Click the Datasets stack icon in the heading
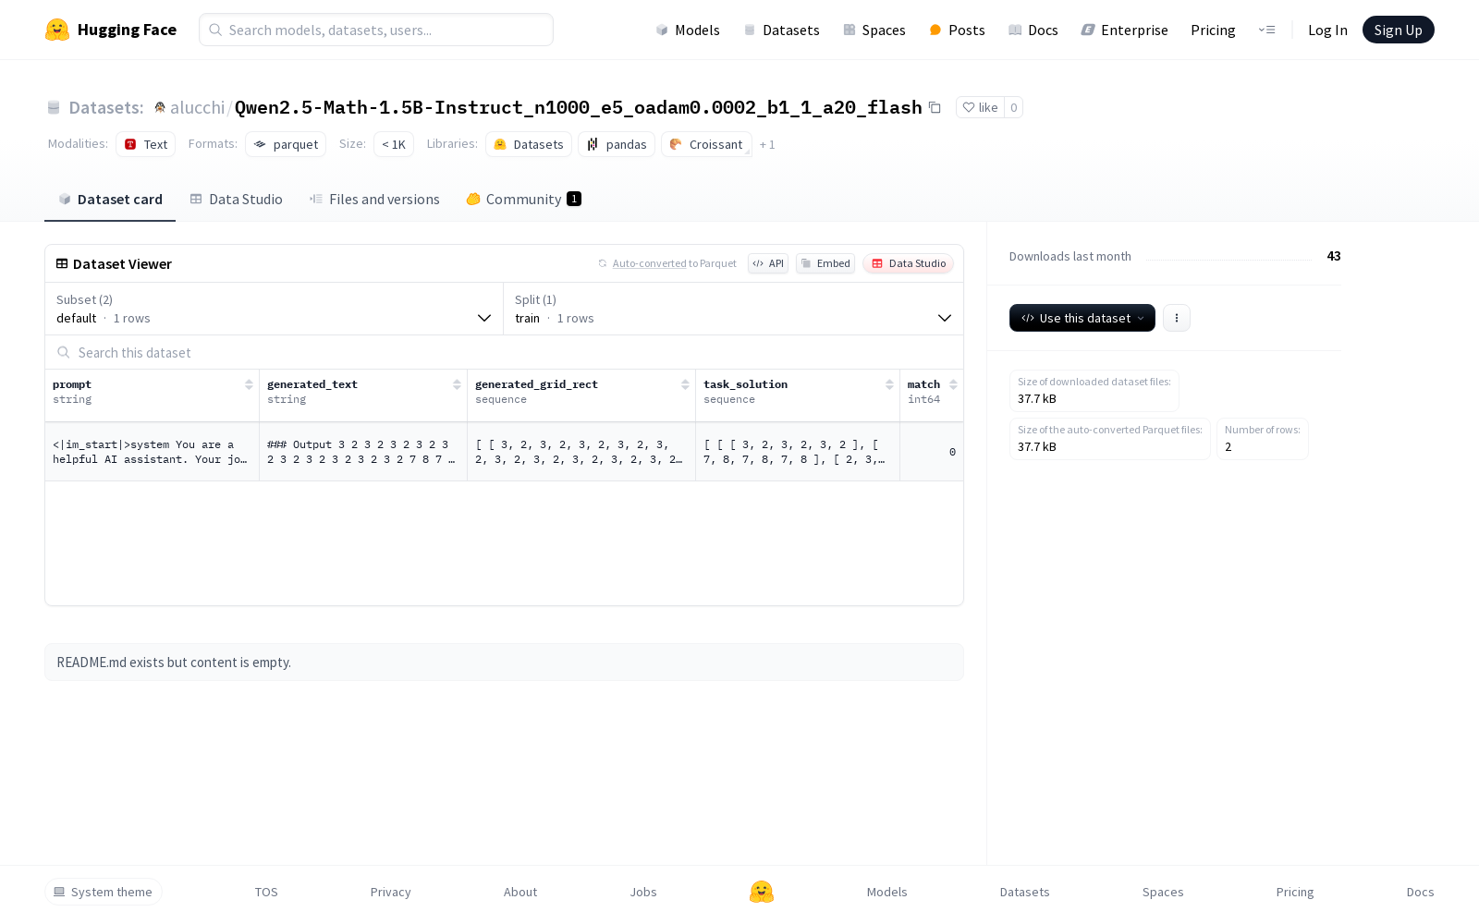Screen dimensions: 1479x924 pyautogui.click(x=54, y=107)
